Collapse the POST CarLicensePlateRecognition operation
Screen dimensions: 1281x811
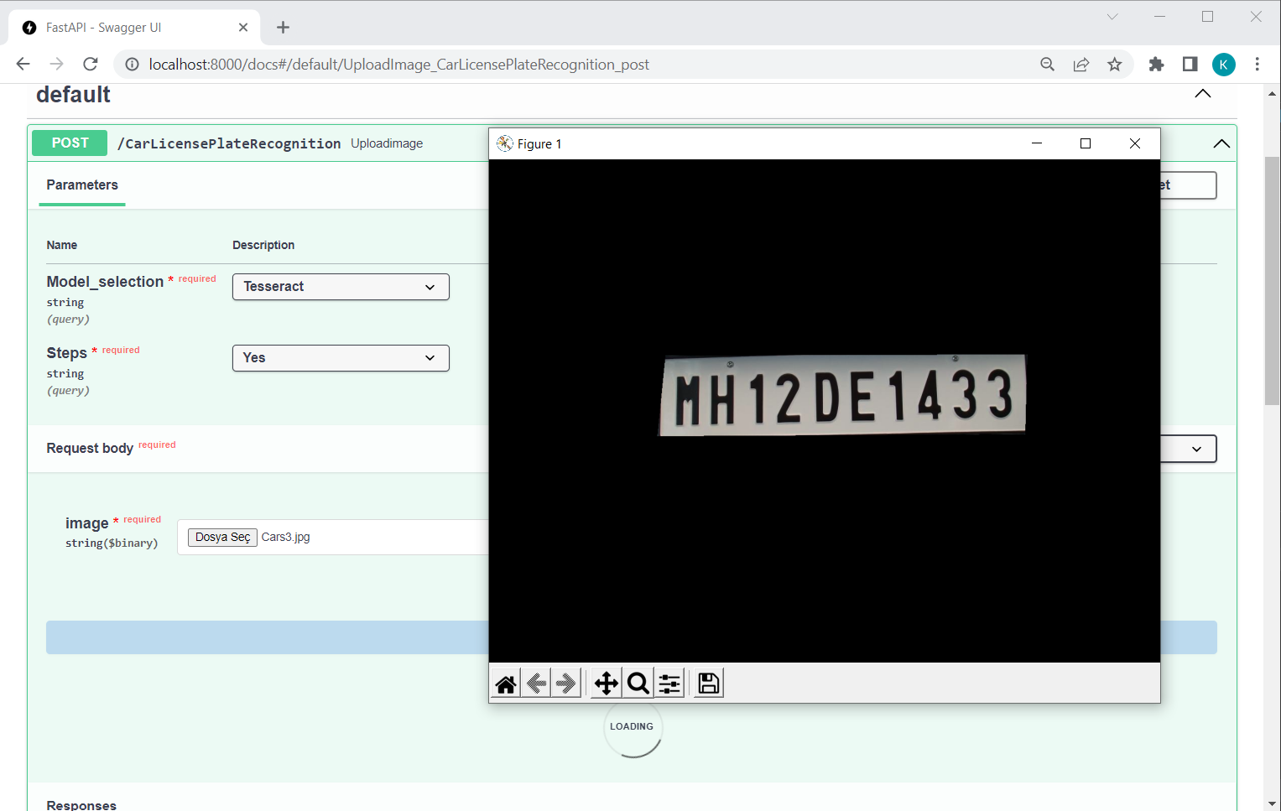pos(1221,143)
